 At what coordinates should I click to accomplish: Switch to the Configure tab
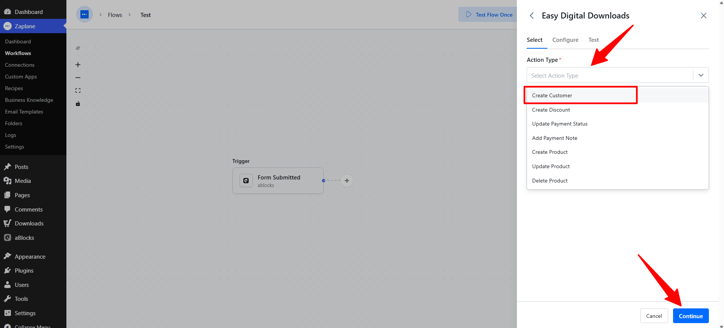(565, 40)
